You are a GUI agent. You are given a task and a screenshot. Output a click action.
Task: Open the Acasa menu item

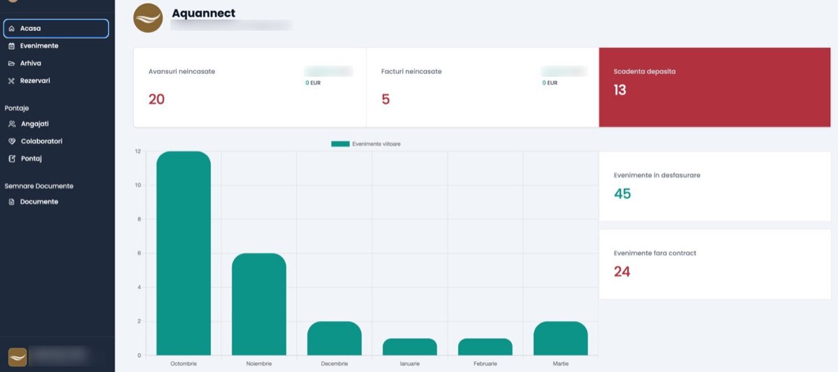coord(56,29)
